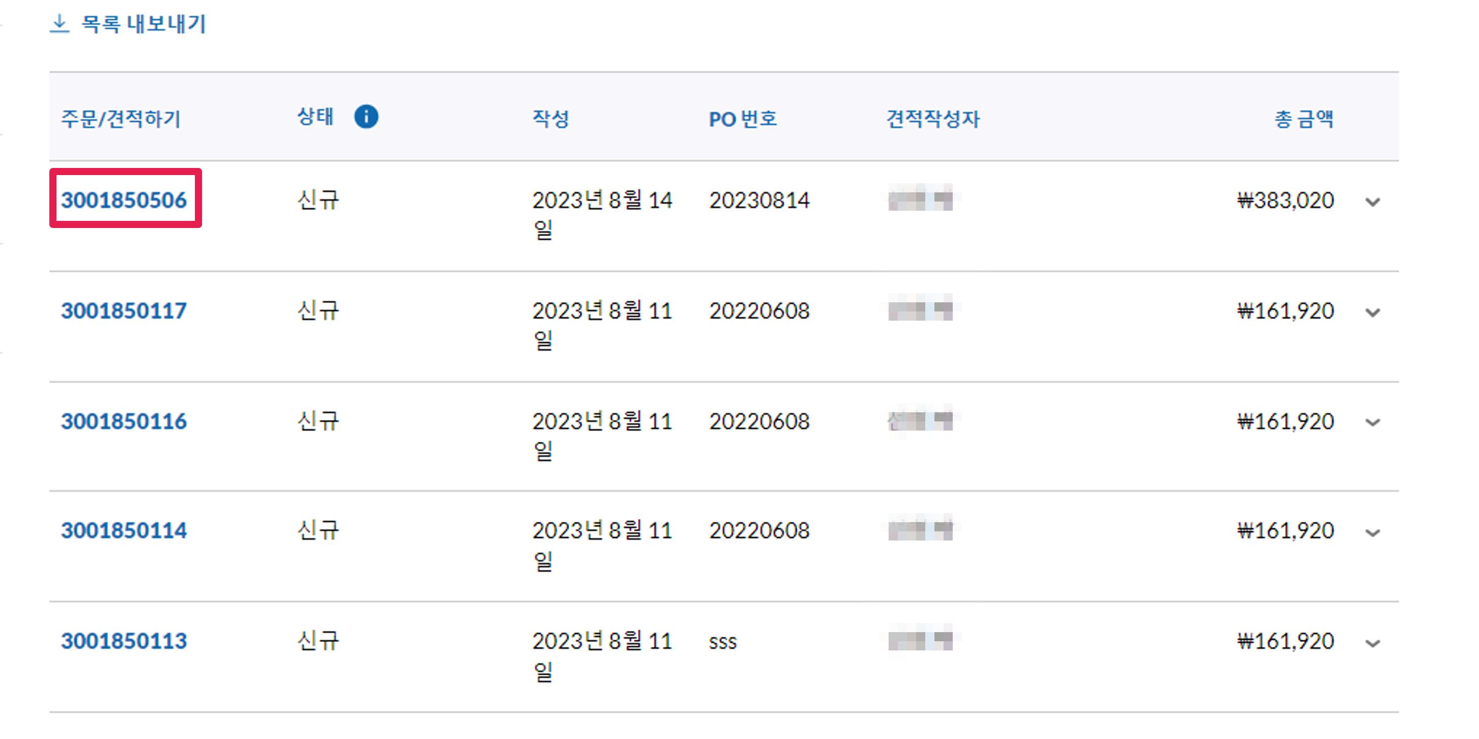Click the info icon next to 상태
Viewport: 1479px width, 739px height.
(x=366, y=117)
